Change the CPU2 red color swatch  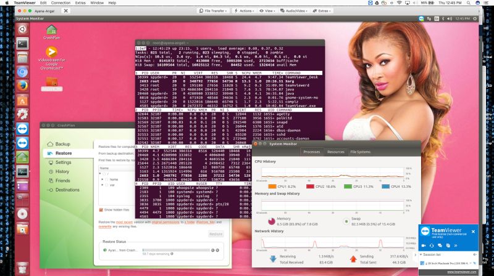310,187
